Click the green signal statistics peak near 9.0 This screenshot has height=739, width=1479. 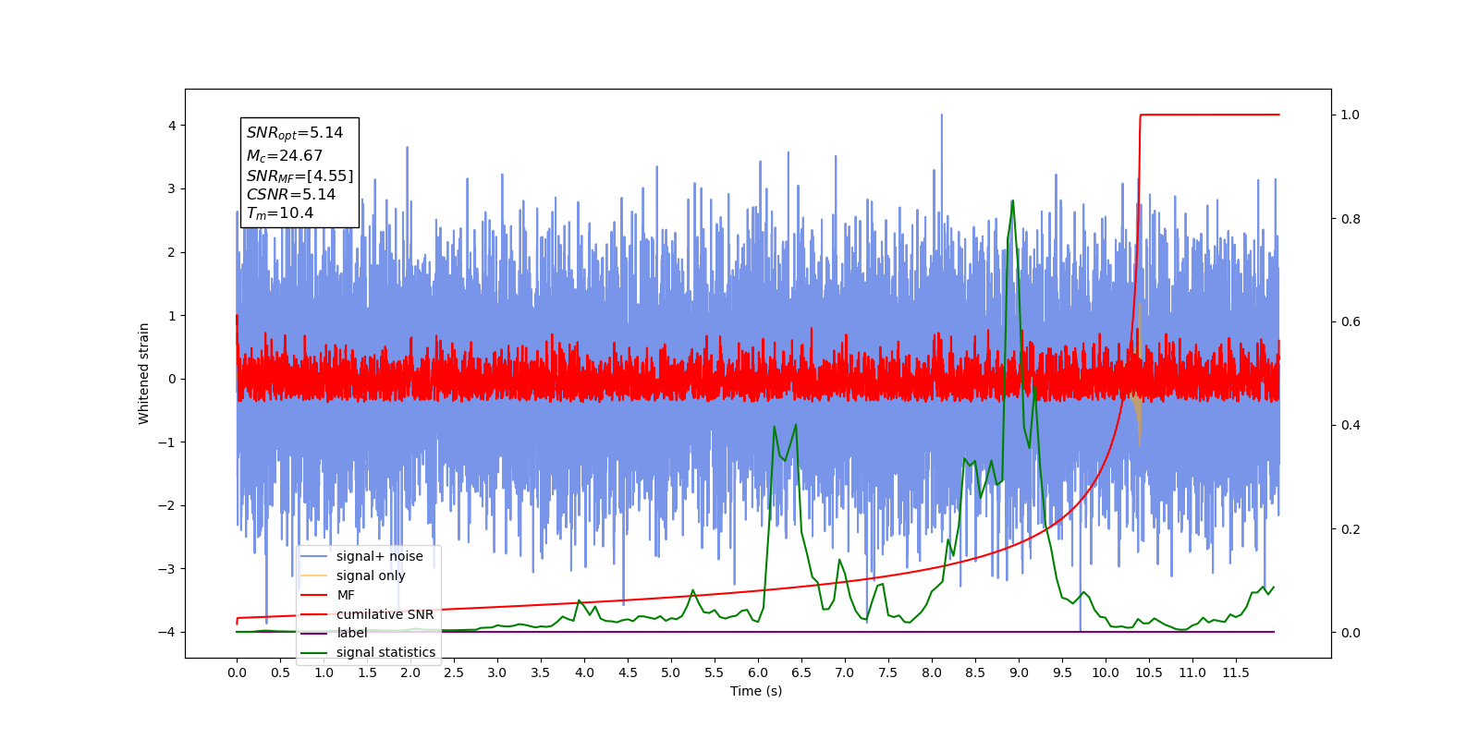(1012, 201)
